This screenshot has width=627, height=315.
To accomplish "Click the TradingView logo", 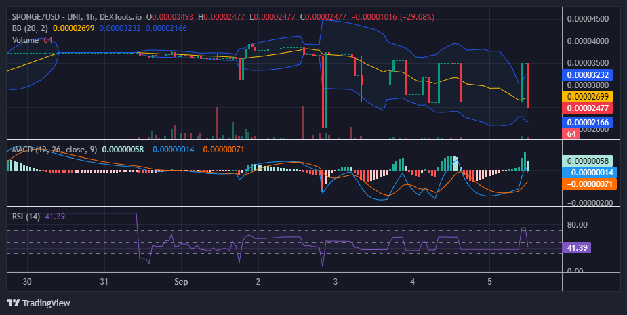I will coord(13,303).
